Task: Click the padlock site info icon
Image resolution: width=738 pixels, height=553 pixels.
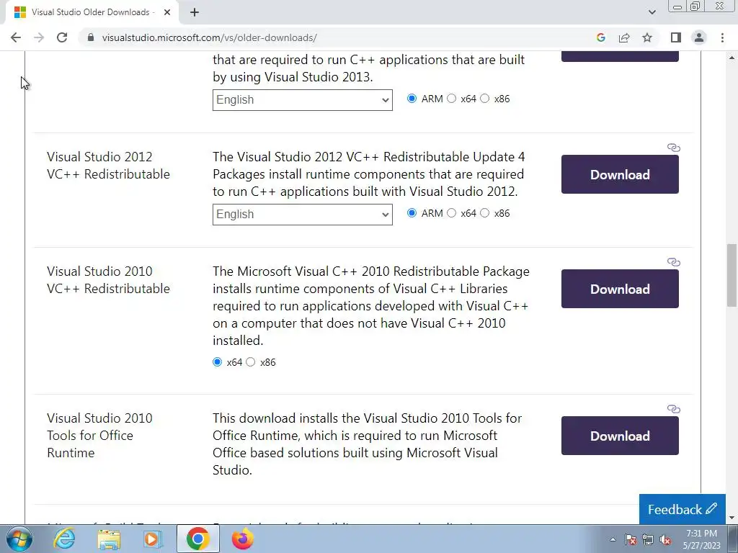Action: [91, 37]
